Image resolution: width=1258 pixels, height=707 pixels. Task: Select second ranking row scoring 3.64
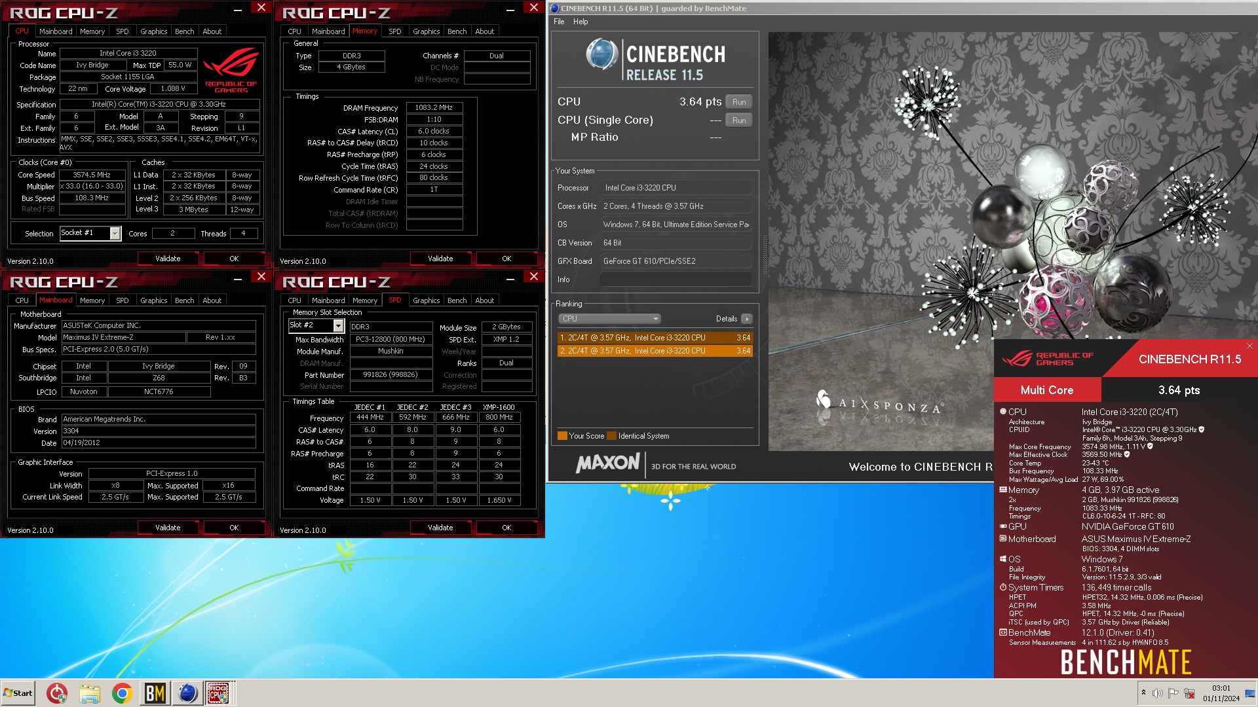655,351
